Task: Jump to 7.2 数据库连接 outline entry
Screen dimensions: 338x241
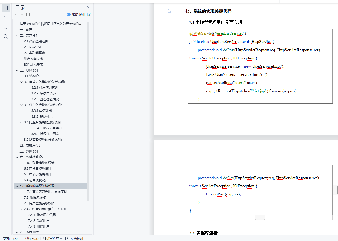Action: coord(35,197)
